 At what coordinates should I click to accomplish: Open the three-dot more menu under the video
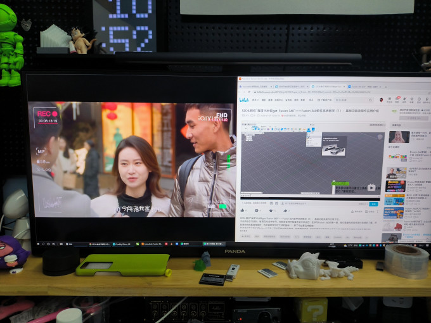pyautogui.click(x=377, y=212)
